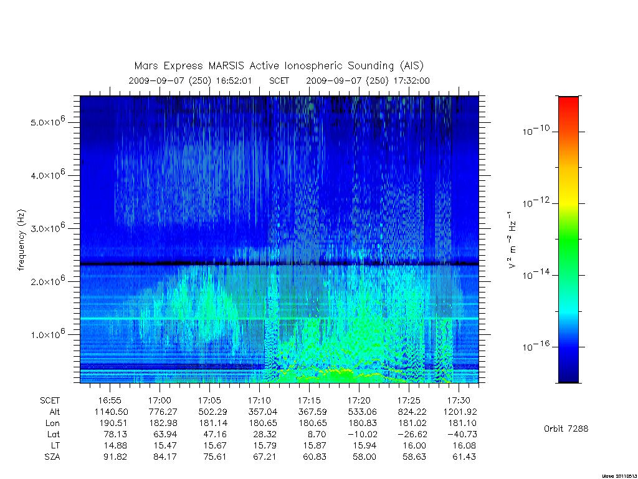Click latitude value '-40.73'
This screenshot has height=479, width=638.
[x=462, y=435]
